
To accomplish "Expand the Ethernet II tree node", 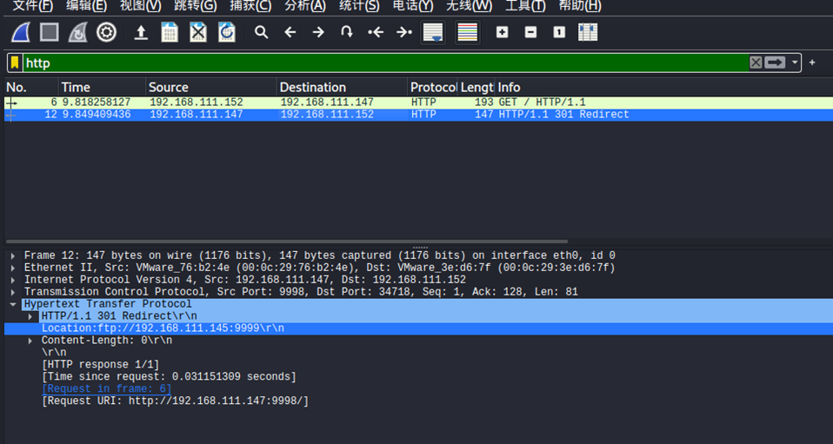I will coord(13,268).
